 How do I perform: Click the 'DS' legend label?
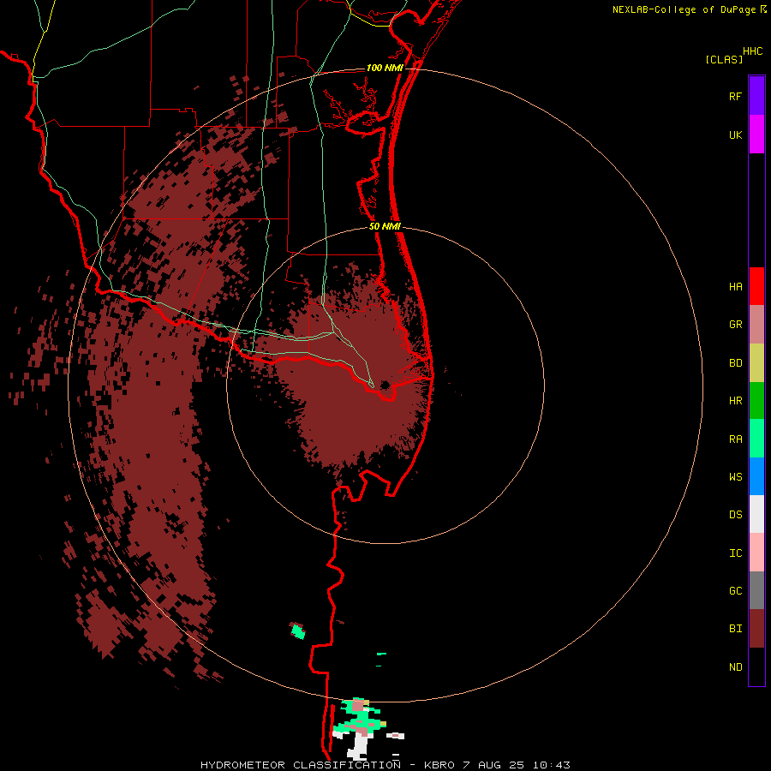(x=735, y=515)
